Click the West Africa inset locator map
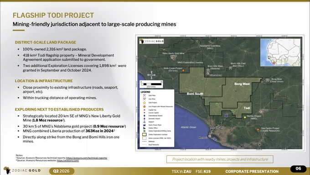This screenshot has height=175, width=310. click(x=280, y=53)
